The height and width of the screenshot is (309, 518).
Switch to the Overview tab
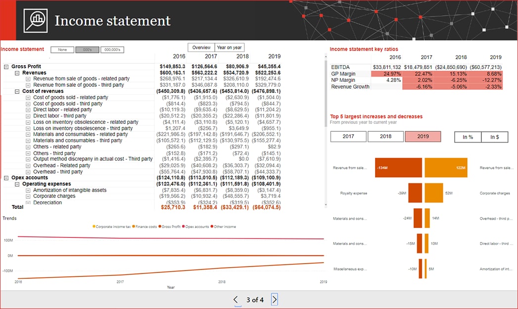click(201, 47)
